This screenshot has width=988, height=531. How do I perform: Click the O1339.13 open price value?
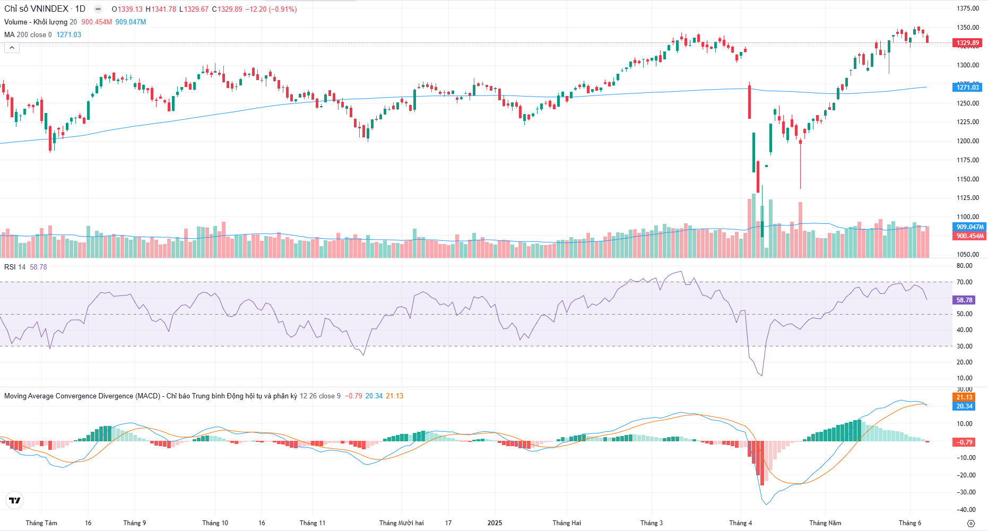(x=127, y=9)
